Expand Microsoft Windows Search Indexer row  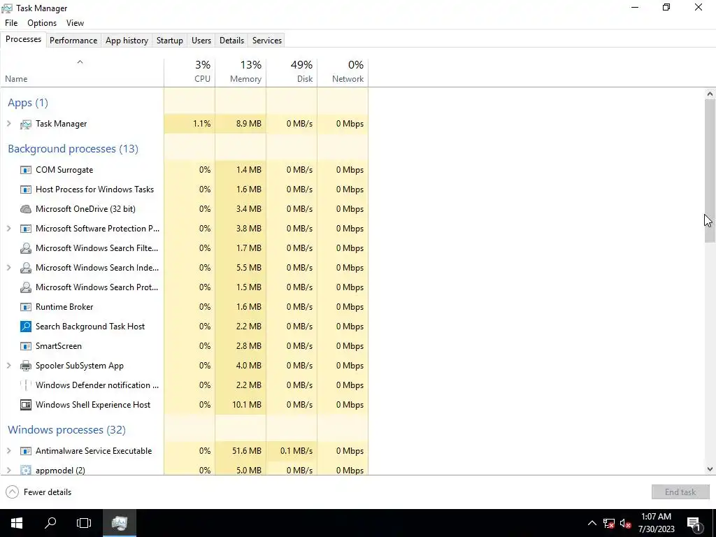coord(8,268)
